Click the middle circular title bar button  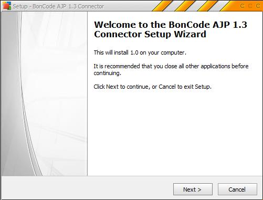pyautogui.click(x=250, y=6)
